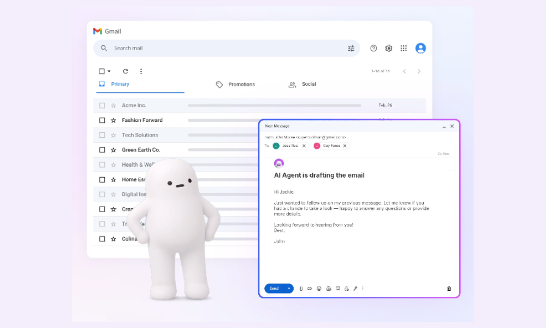
Task: Insert files using the Google Drive icon
Action: 329,289
